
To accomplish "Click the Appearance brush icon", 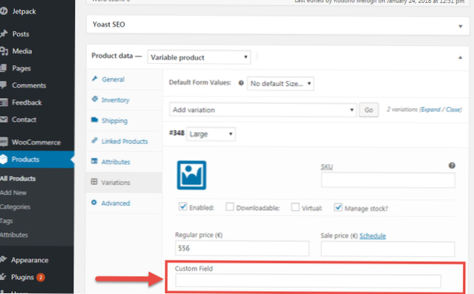I will coord(3,260).
